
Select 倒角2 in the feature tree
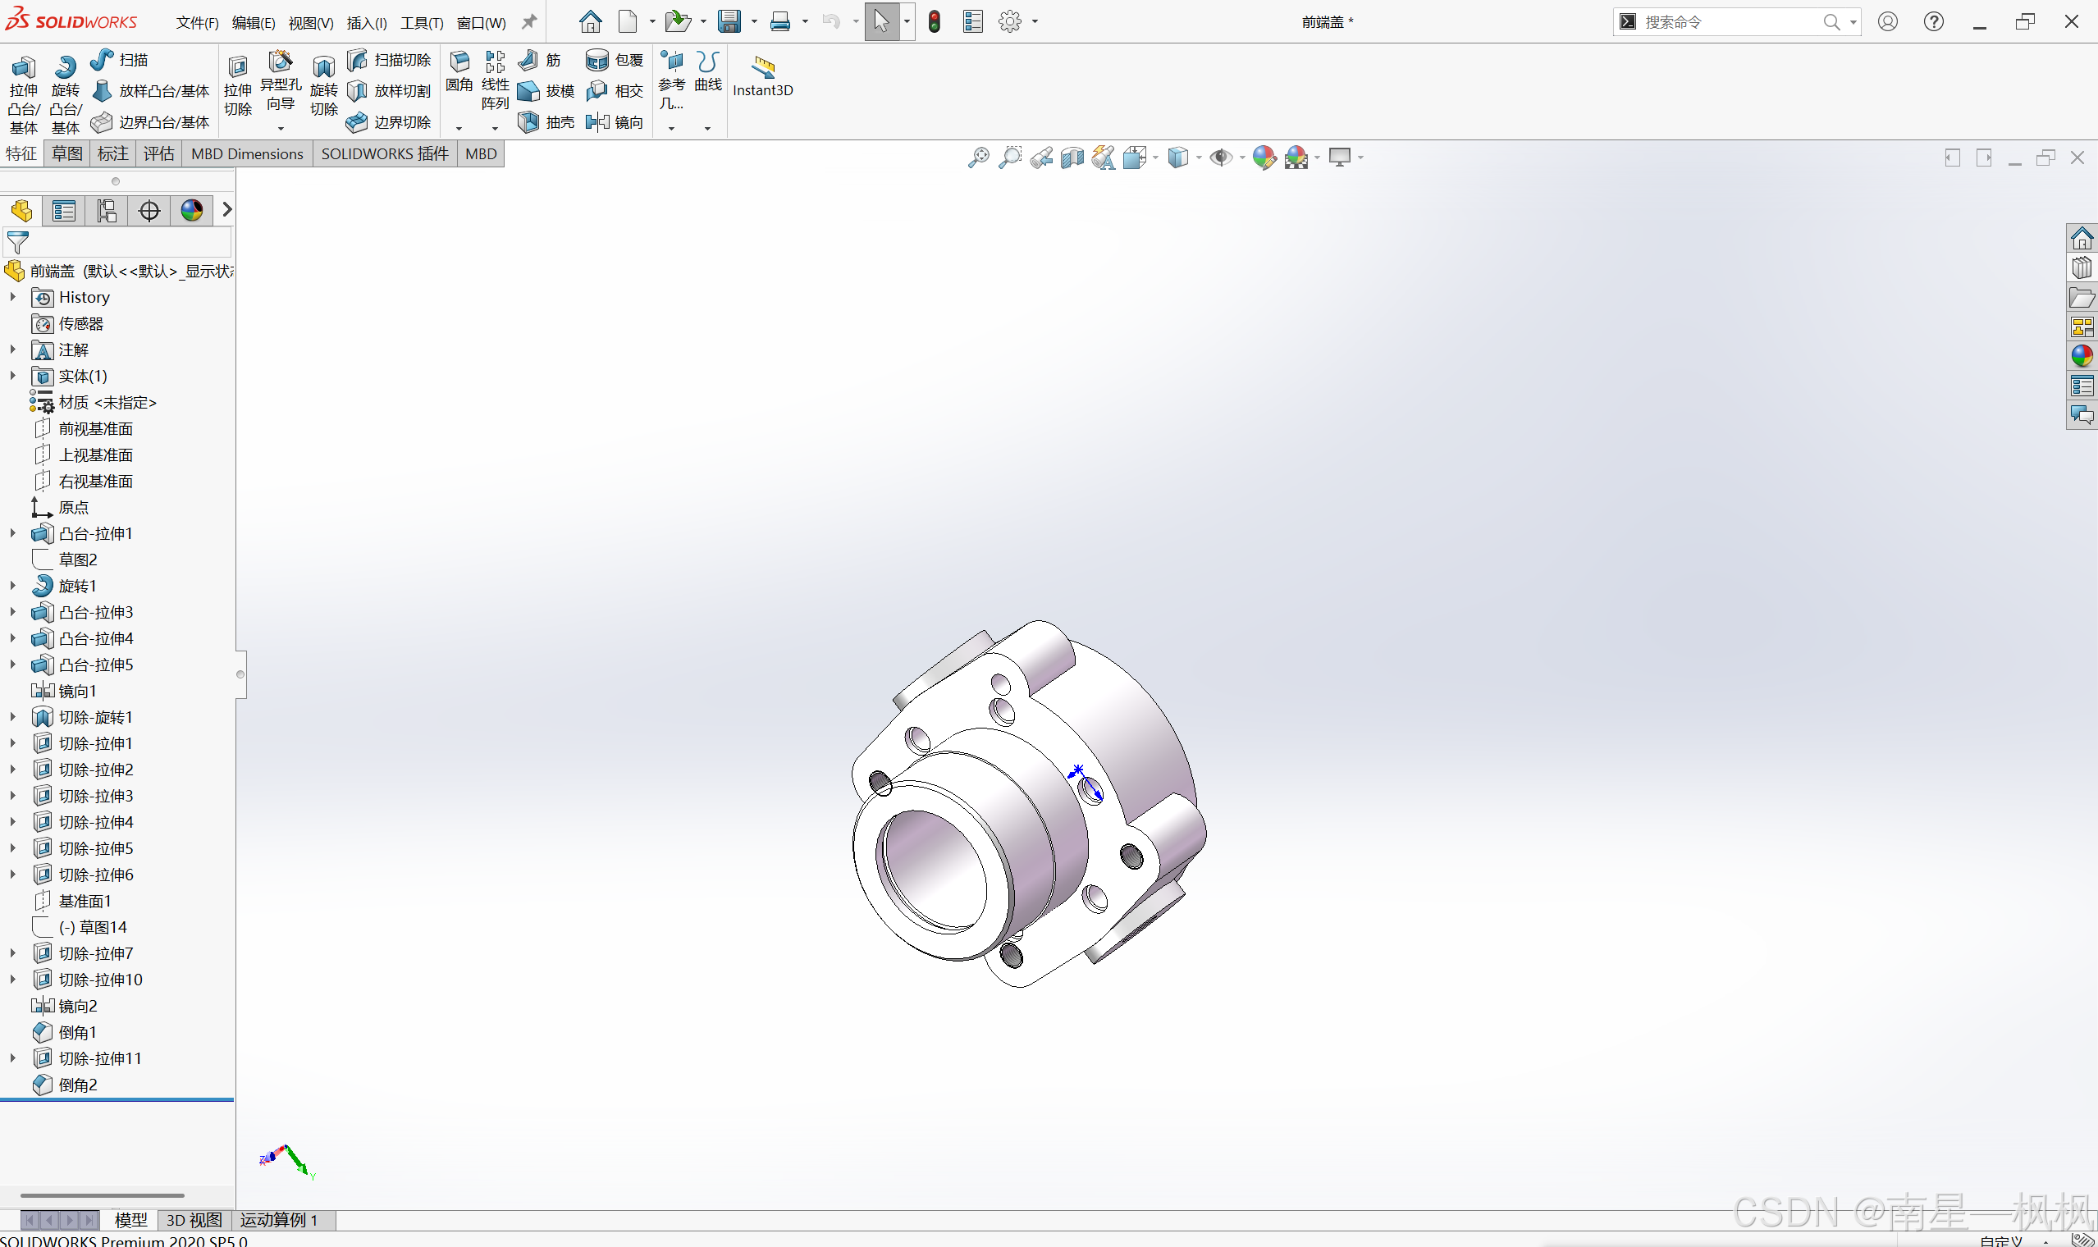pyautogui.click(x=77, y=1085)
